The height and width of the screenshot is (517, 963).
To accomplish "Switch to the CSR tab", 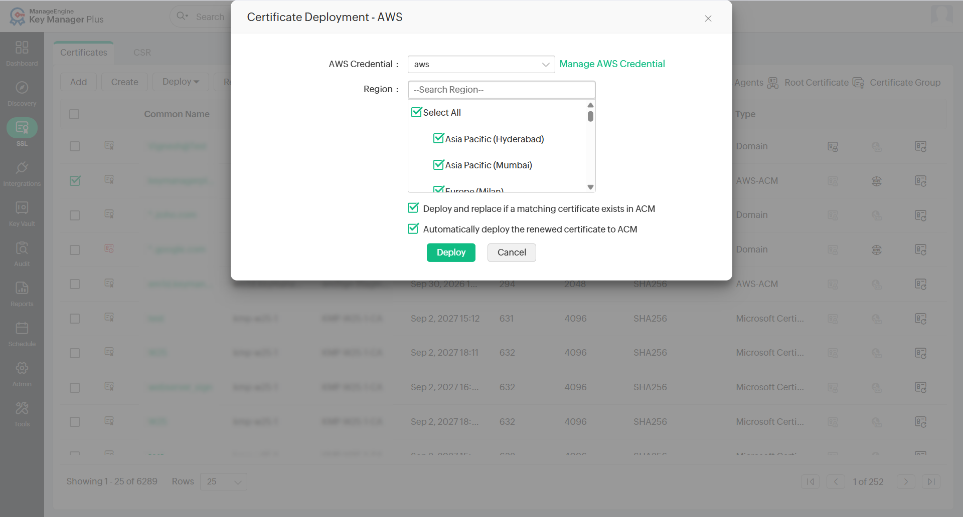I will point(142,53).
